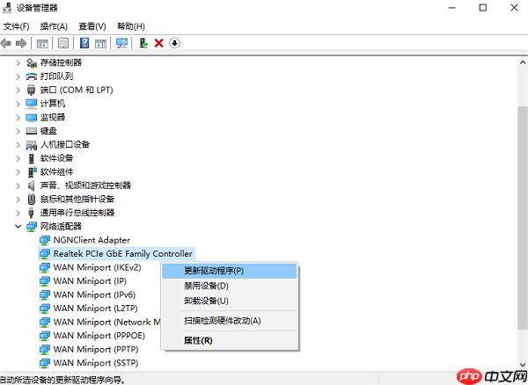Select Realtek PCIe GbE Family Controller
This screenshot has width=528, height=385.
click(116, 254)
